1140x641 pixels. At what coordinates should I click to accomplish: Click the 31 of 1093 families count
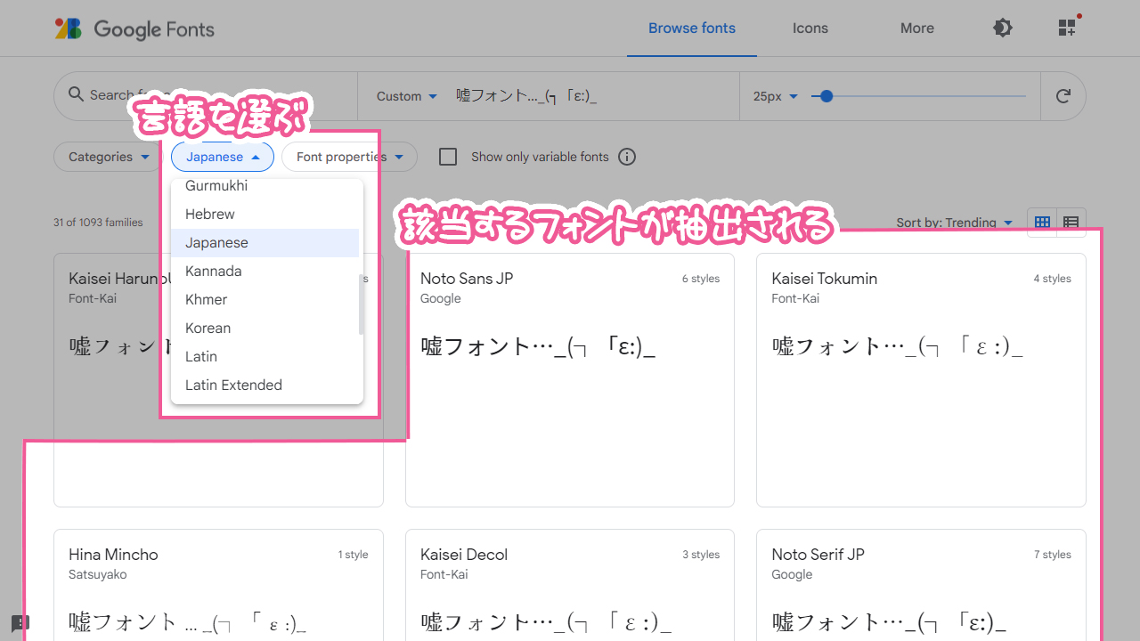(98, 223)
